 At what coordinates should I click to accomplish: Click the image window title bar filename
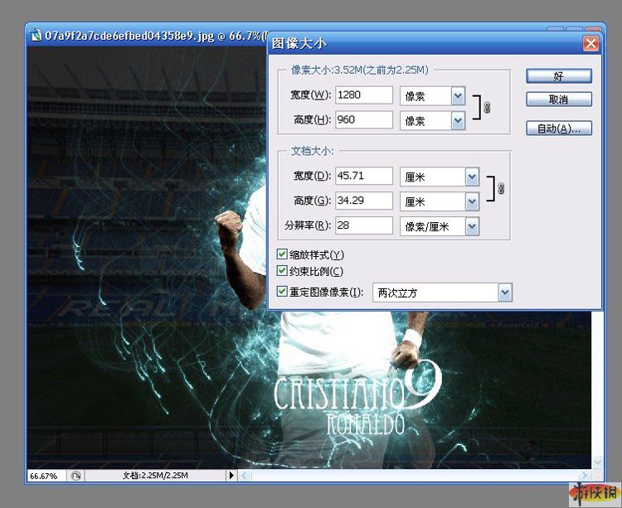click(x=129, y=36)
